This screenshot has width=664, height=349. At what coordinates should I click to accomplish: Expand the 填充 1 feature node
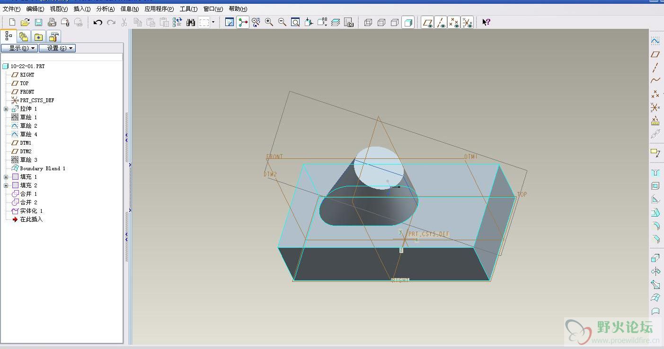6,177
